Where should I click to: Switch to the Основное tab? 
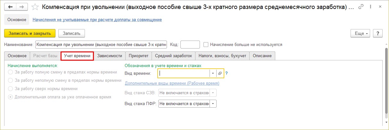click(x=17, y=56)
